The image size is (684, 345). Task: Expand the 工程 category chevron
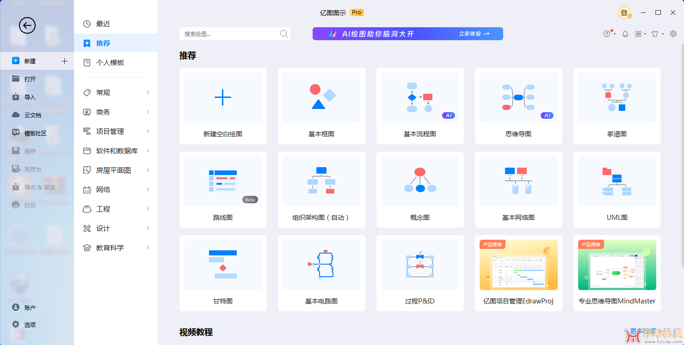[148, 209]
